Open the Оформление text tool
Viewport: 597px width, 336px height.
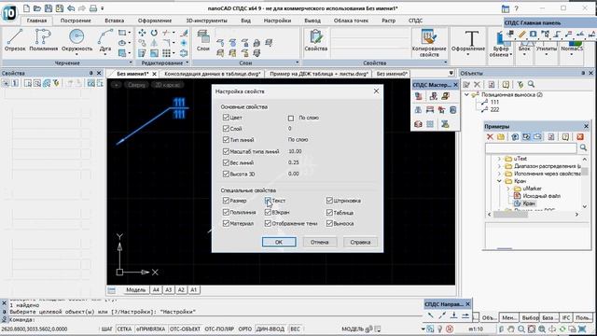(x=468, y=42)
